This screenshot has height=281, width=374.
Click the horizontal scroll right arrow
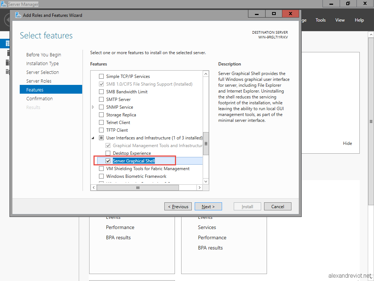200,188
